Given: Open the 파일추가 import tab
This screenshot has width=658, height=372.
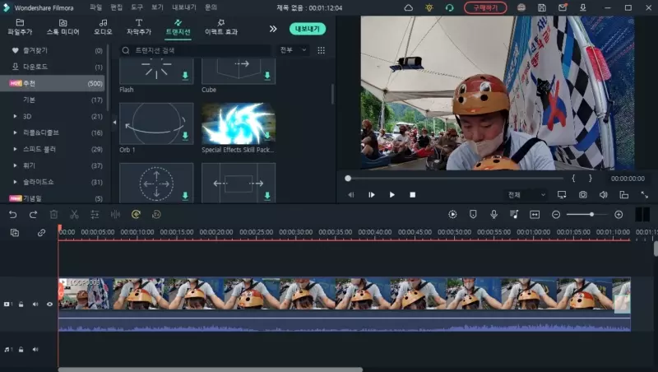Looking at the screenshot, I should [20, 27].
